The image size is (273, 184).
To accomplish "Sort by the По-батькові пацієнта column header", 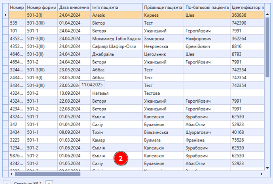I will (x=207, y=7).
